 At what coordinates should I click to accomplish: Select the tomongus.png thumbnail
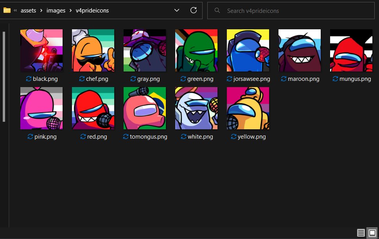pyautogui.click(x=144, y=108)
